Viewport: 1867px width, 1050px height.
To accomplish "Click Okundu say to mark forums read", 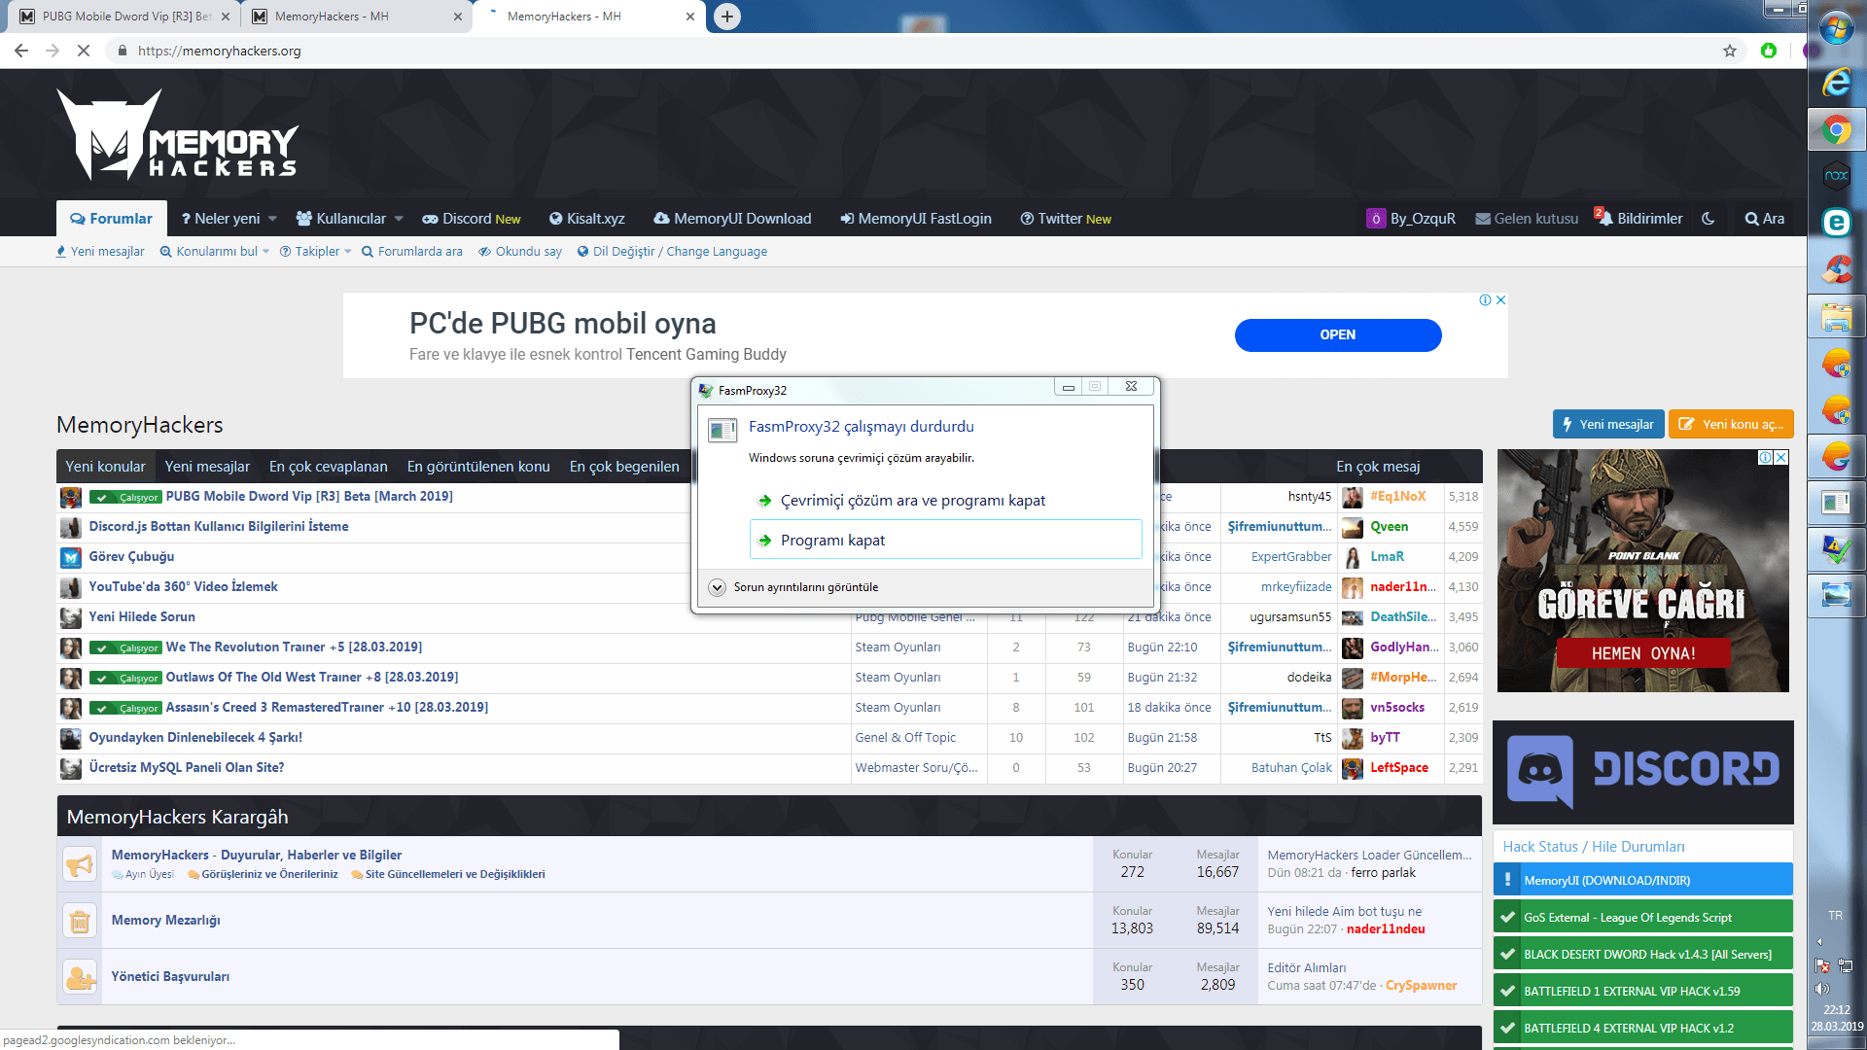I will [x=520, y=252].
